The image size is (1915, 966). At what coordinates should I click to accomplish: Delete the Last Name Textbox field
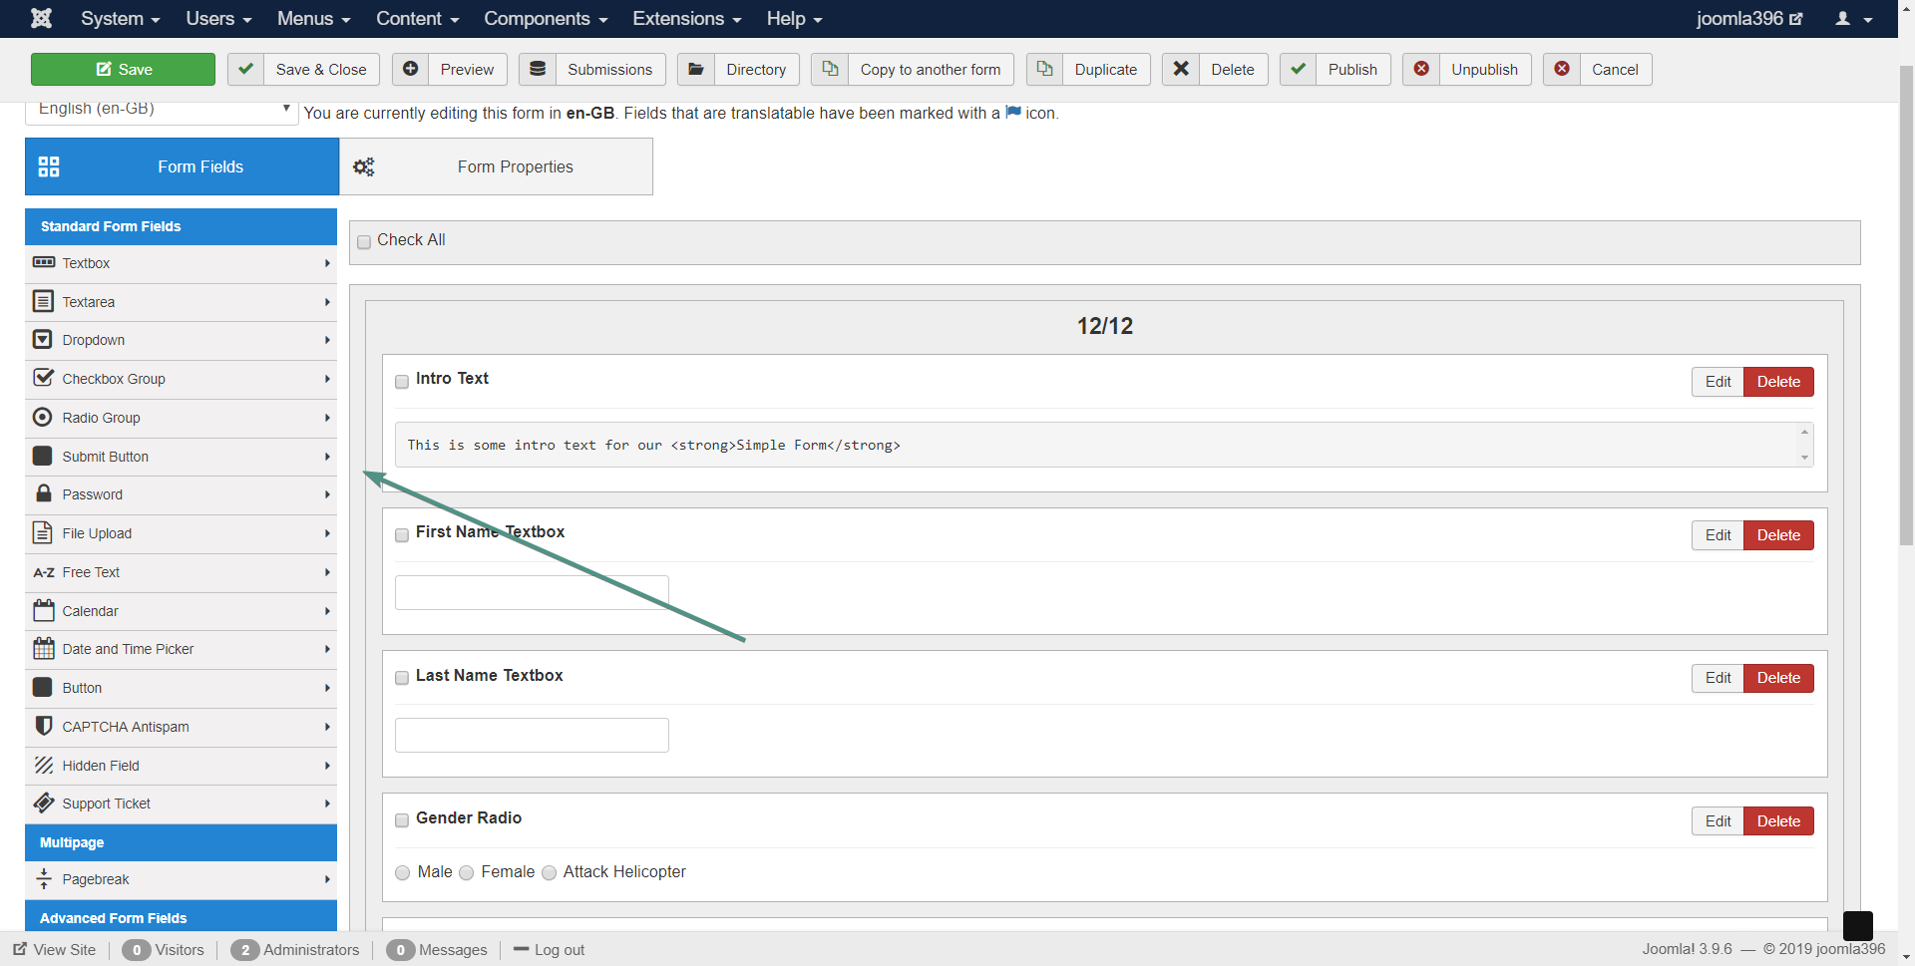[1777, 678]
